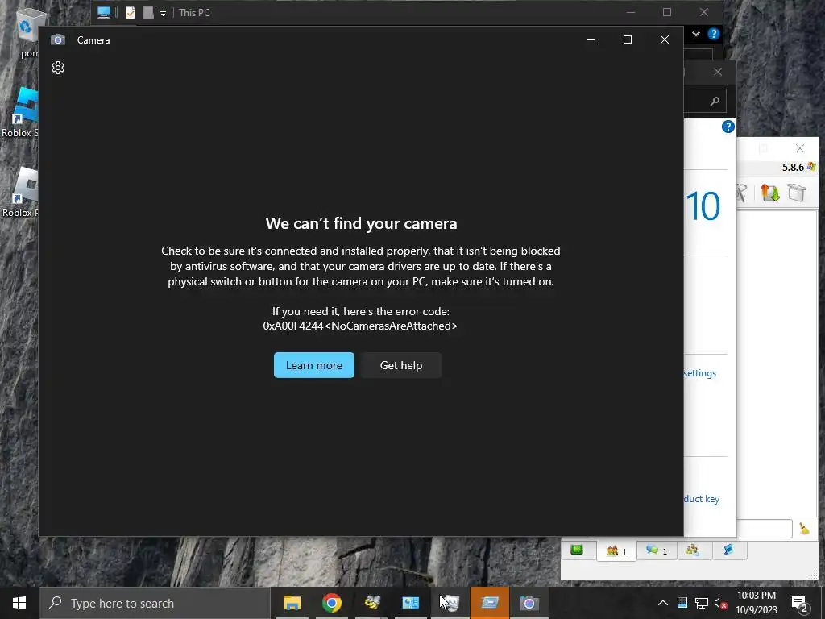The image size is (825, 619).
Task: Click the help icon in This PC window
Action: click(714, 34)
